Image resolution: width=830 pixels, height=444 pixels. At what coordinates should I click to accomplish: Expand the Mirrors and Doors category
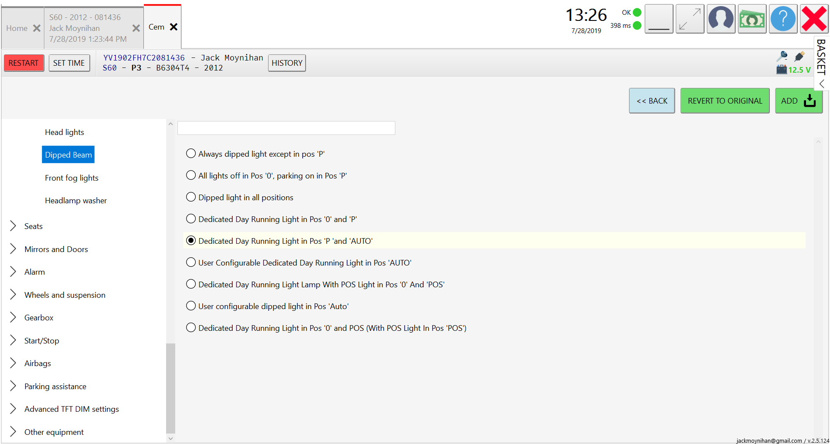tap(13, 249)
